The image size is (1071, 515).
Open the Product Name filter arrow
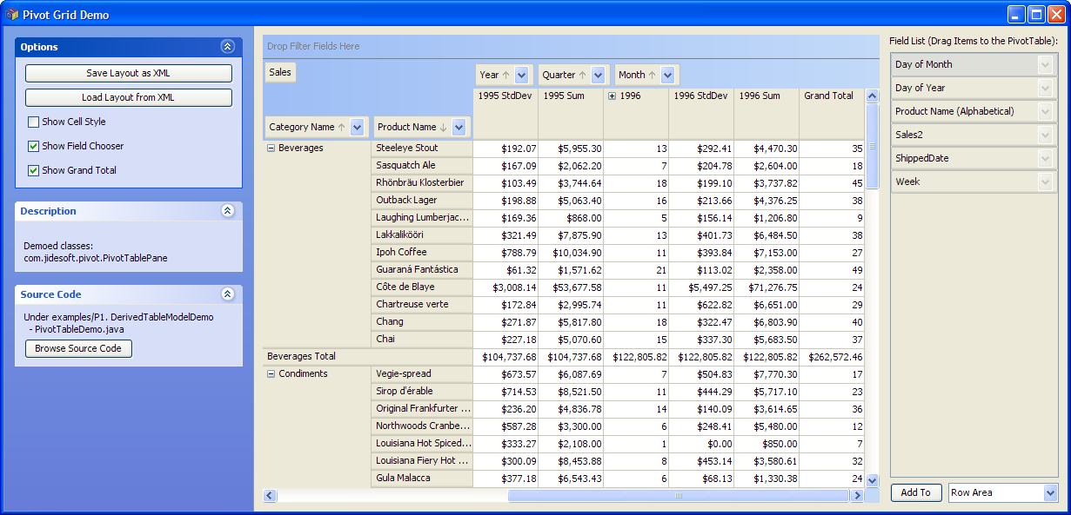(459, 128)
